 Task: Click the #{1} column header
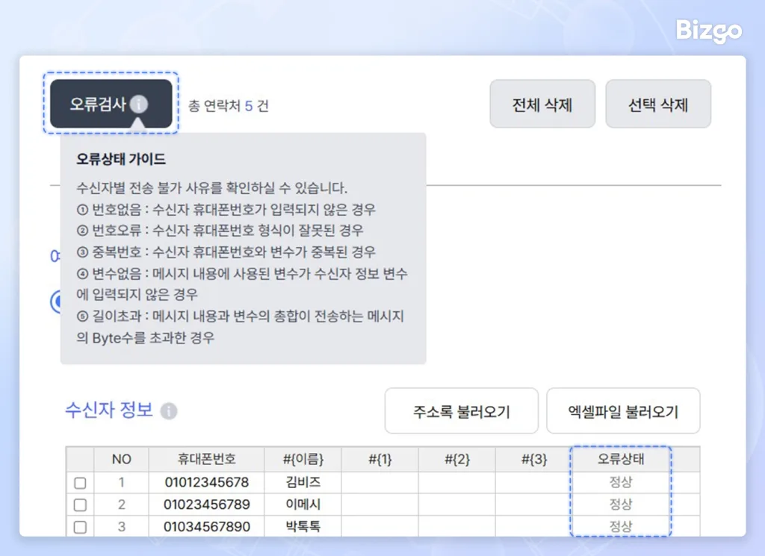click(x=380, y=460)
